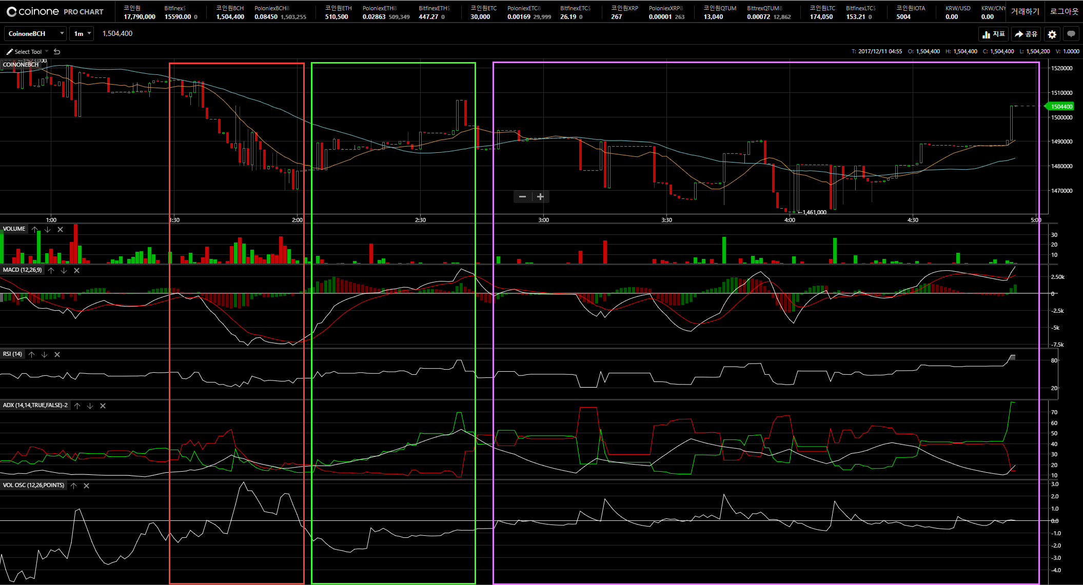
Task: Select the BitfinexETH$ ticker
Action: tap(434, 12)
